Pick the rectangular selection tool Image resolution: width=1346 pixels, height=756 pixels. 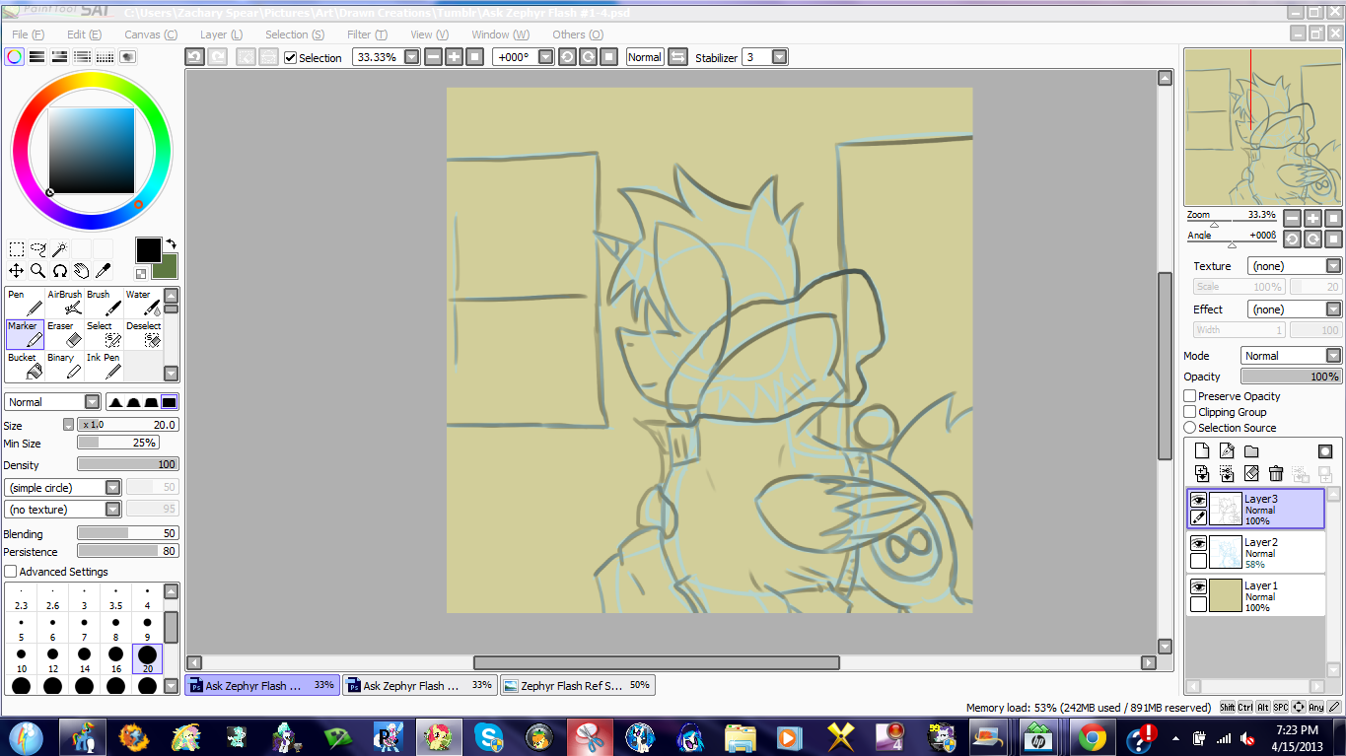[x=17, y=249]
